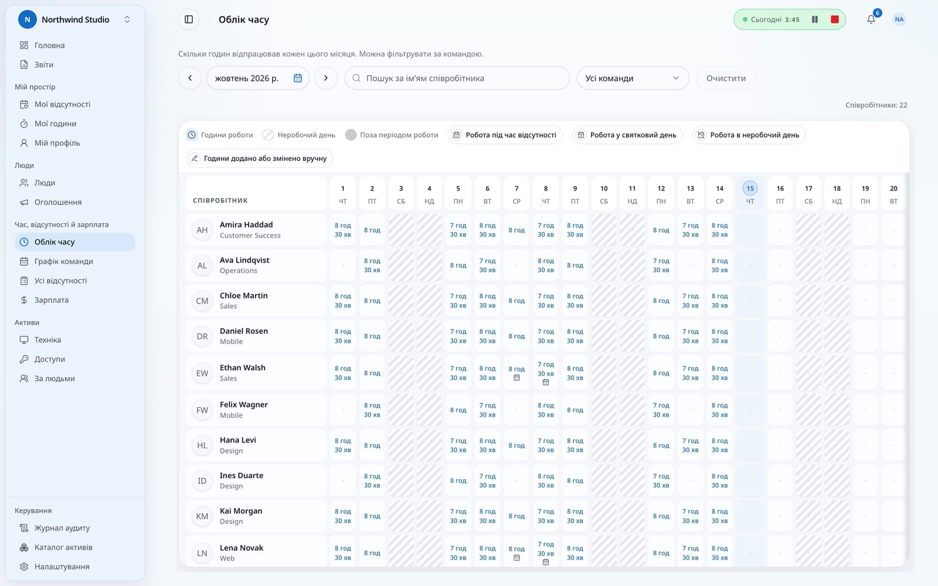Image resolution: width=938 pixels, height=586 pixels.
Task: Open Amira Haddad's employee row
Action: tap(256, 230)
